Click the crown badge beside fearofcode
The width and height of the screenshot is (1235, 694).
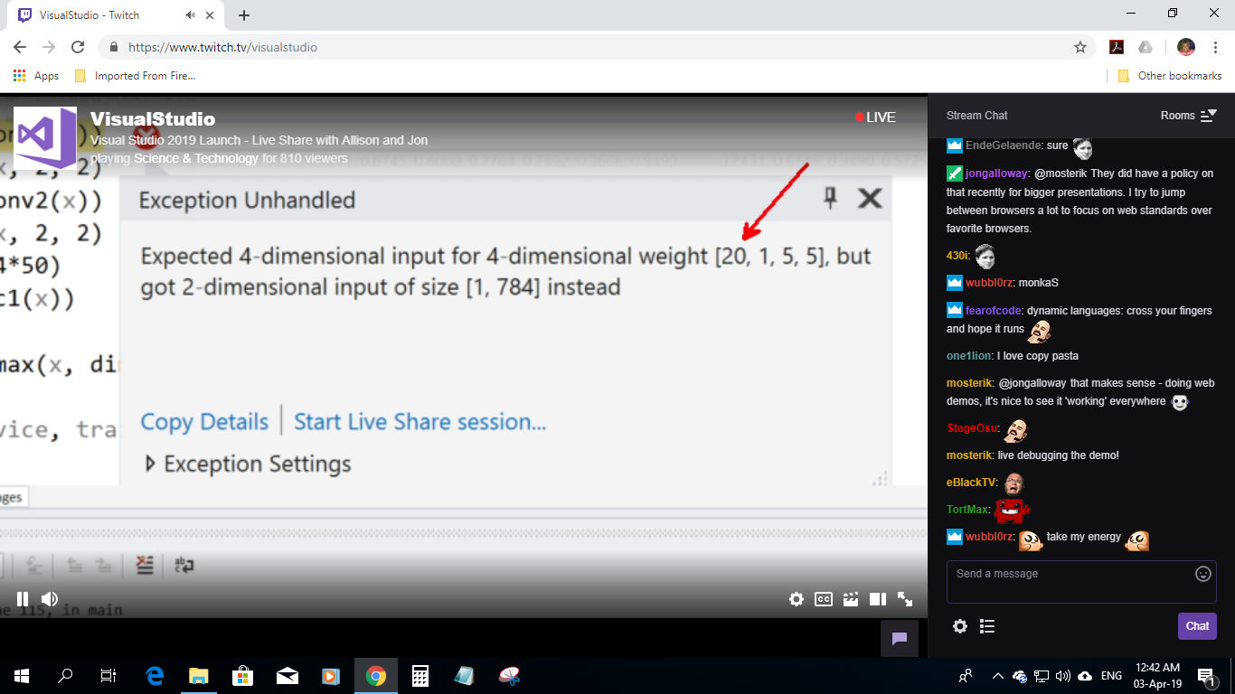(955, 310)
